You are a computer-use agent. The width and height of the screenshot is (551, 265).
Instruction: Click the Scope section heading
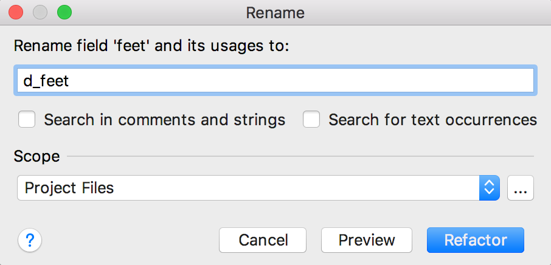pos(36,156)
